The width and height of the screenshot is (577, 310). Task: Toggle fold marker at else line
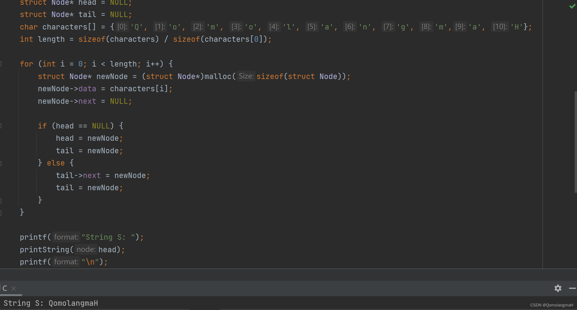click(x=1, y=163)
